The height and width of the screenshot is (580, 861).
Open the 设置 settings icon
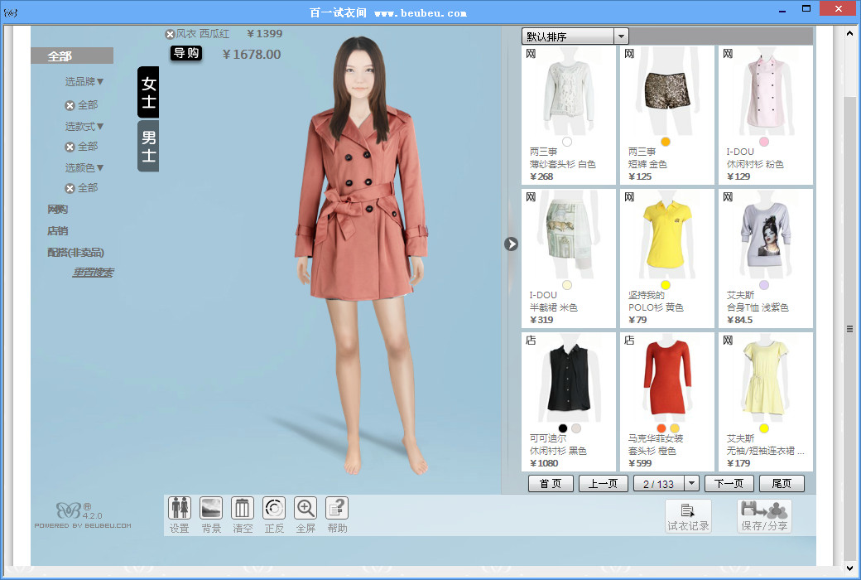tap(180, 508)
